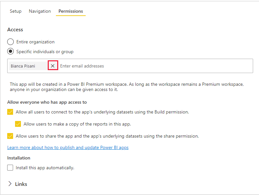The height and width of the screenshot is (195, 259).
Task: Click the Bianca Pisani name chip
Action: (28, 66)
